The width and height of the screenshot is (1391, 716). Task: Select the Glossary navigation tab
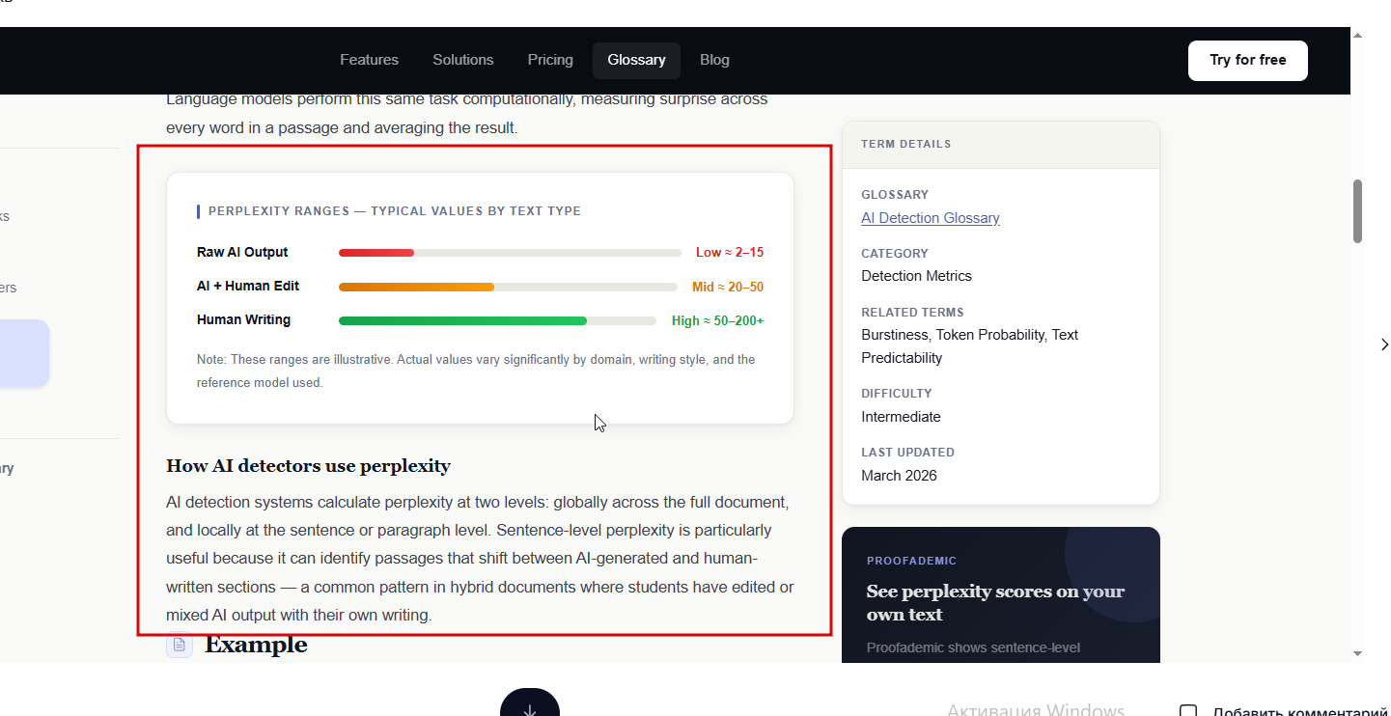(636, 60)
